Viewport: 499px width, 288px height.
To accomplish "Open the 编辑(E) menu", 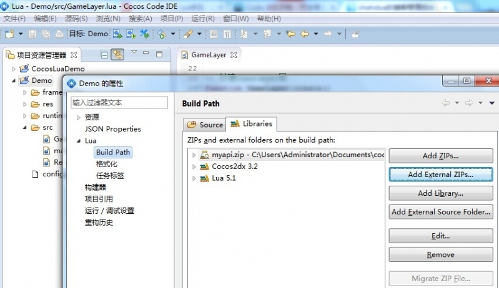I will [x=45, y=19].
